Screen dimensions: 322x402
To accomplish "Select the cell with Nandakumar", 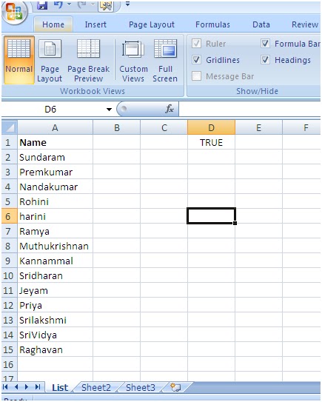I will click(55, 187).
